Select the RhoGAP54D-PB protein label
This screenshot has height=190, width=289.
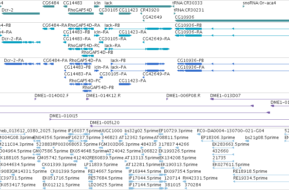98,88
